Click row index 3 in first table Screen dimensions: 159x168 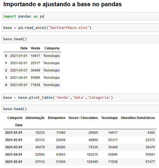6,78
